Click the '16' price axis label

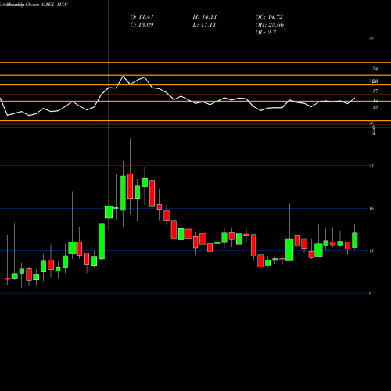point(371,208)
